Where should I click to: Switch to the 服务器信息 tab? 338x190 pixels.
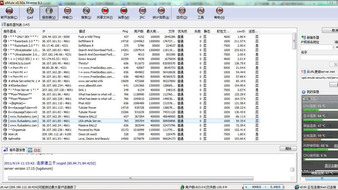click(14, 150)
